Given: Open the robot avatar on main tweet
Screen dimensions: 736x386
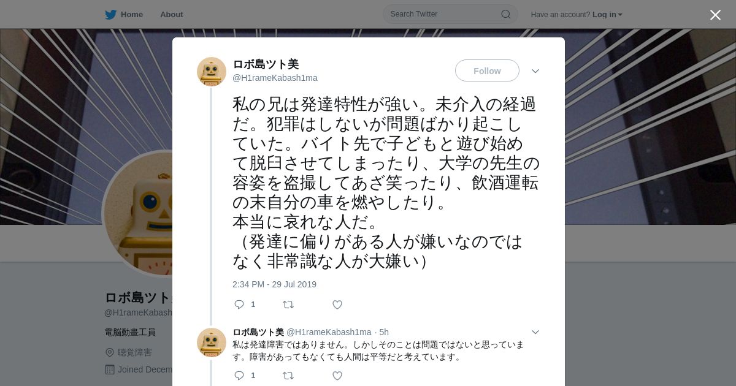Looking at the screenshot, I should click(212, 72).
